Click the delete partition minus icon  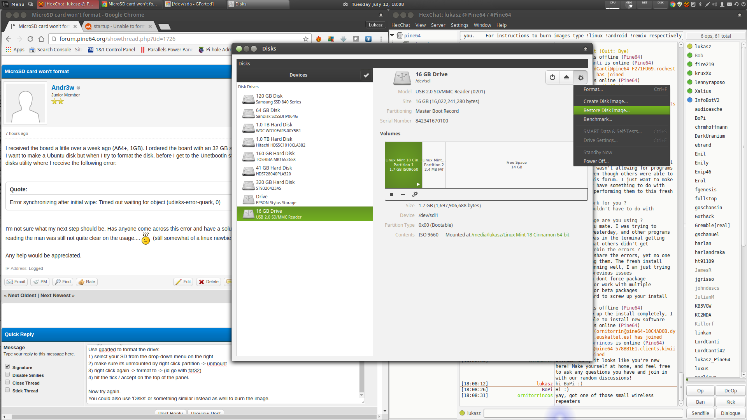pyautogui.click(x=403, y=194)
